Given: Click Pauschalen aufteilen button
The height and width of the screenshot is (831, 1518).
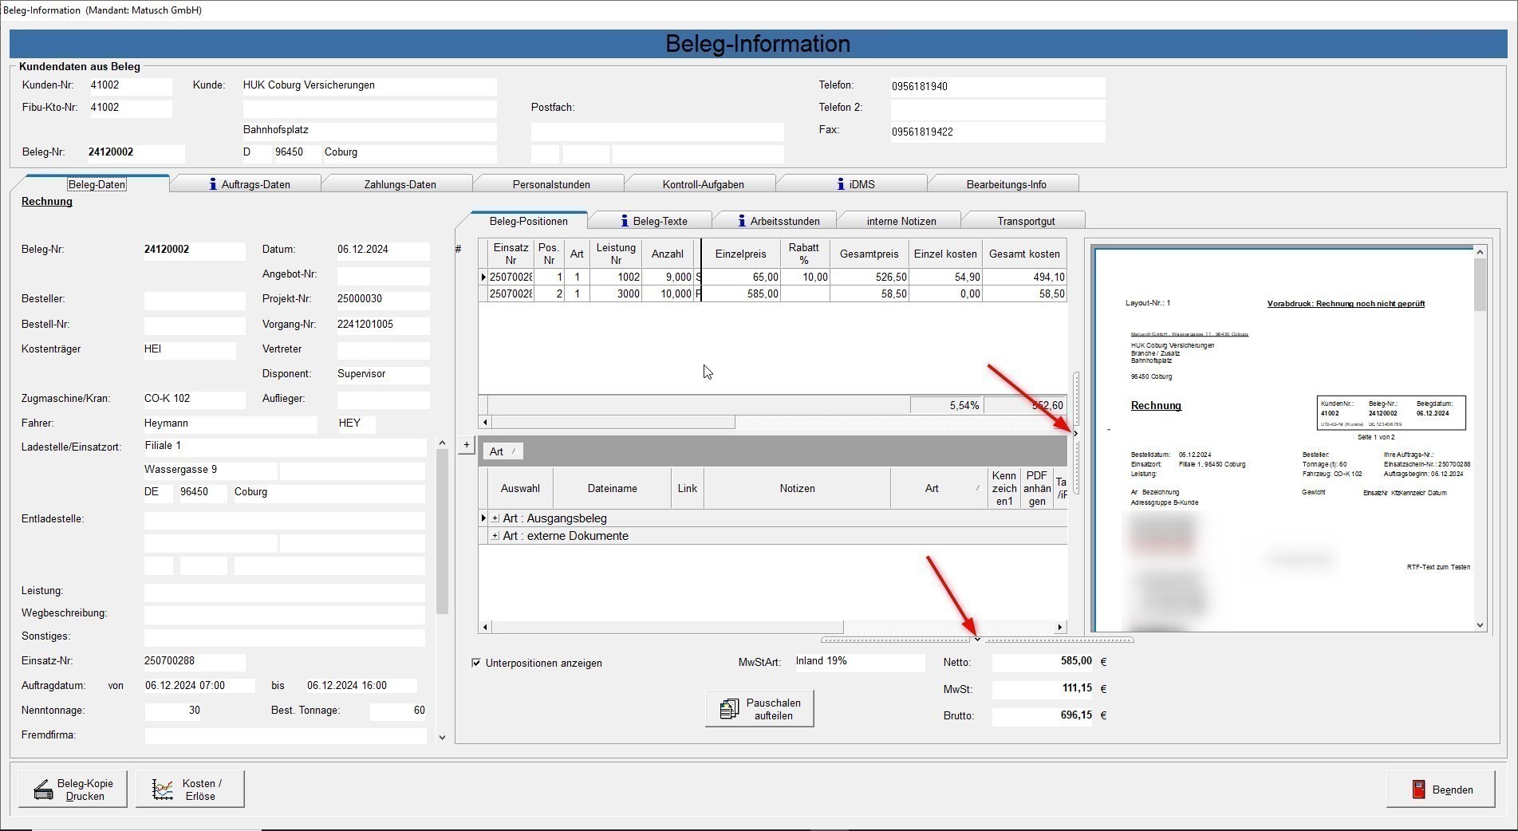Looking at the screenshot, I should pyautogui.click(x=759, y=708).
